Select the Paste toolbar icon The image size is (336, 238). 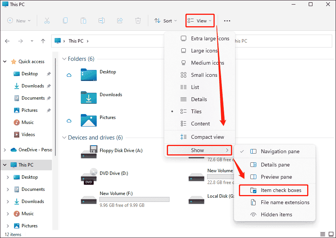click(83, 21)
